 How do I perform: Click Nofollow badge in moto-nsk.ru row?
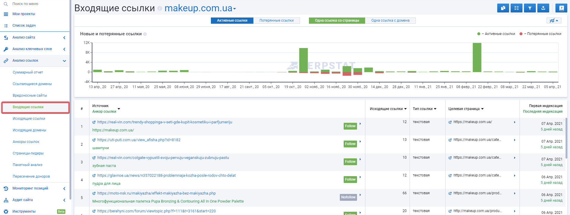(x=348, y=197)
